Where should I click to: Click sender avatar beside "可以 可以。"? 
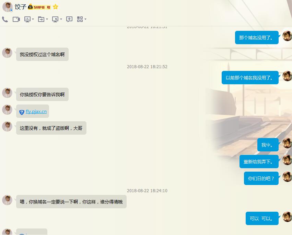[287, 217]
